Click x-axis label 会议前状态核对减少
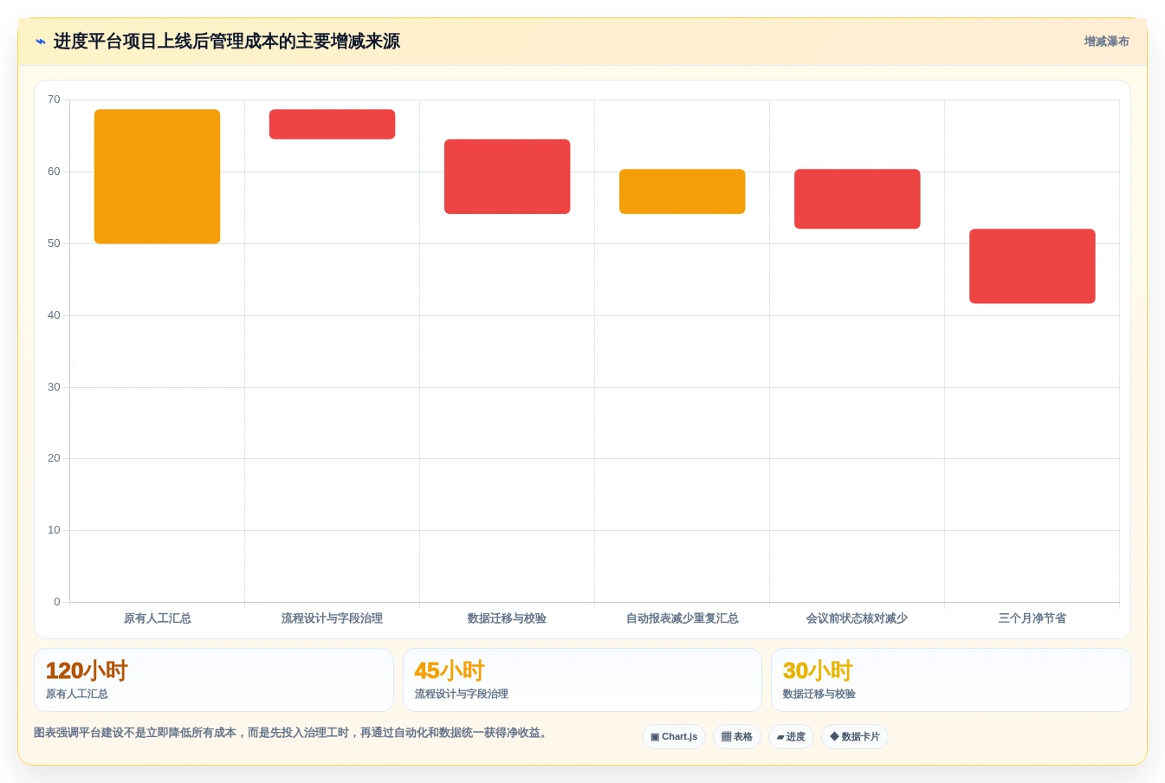This screenshot has height=783, width=1165. [857, 618]
